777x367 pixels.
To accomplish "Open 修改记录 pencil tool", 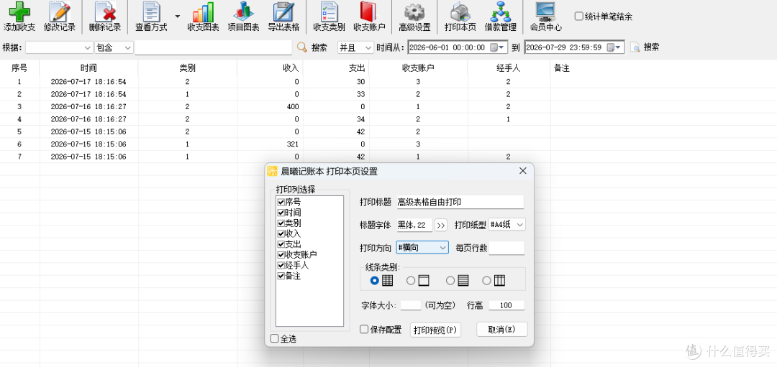I will tap(60, 11).
